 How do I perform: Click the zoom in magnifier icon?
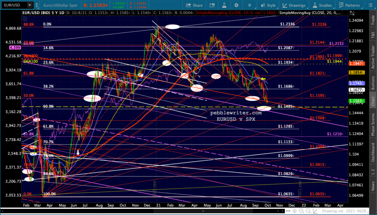click(301, 211)
